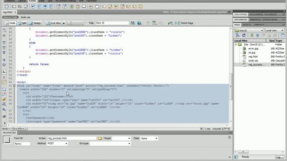Click the Preview in Browser globe icon
Image resolution: width=287 pixels, height=161 pixels.
pos(139,23)
